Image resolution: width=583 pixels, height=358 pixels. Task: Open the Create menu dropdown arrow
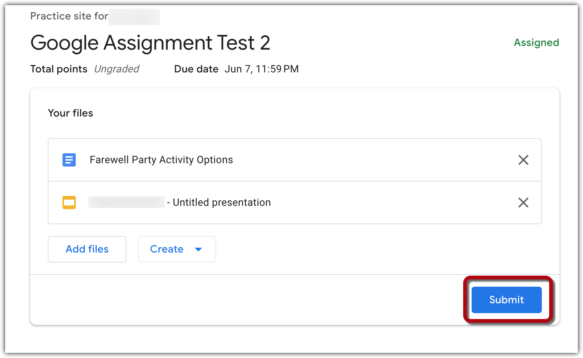point(198,249)
